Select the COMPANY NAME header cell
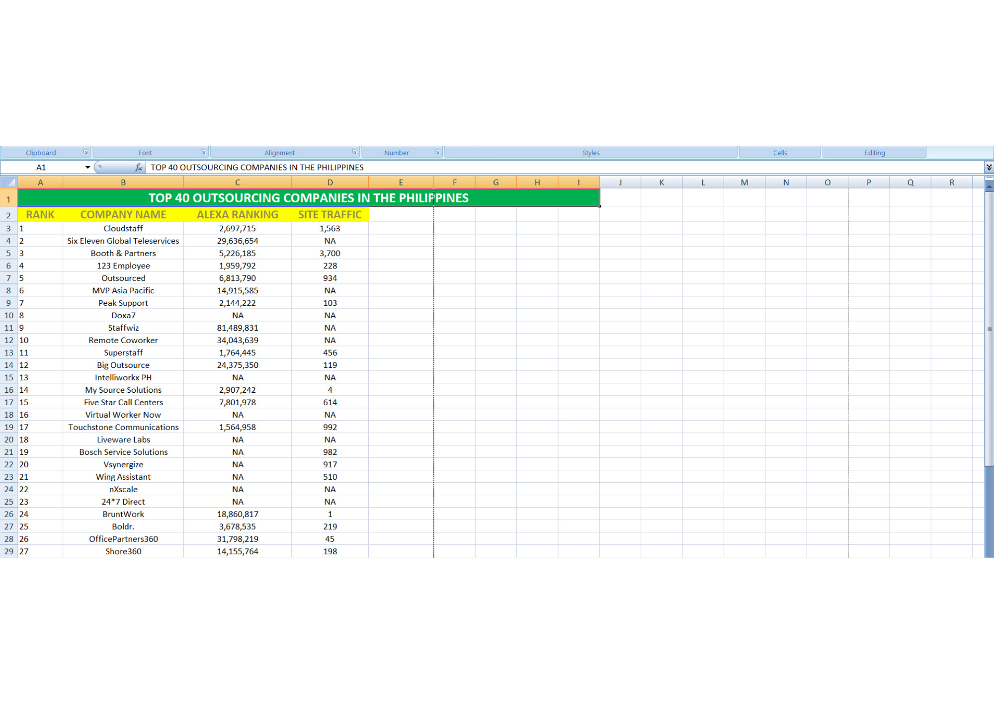This screenshot has width=994, height=703. (x=123, y=215)
